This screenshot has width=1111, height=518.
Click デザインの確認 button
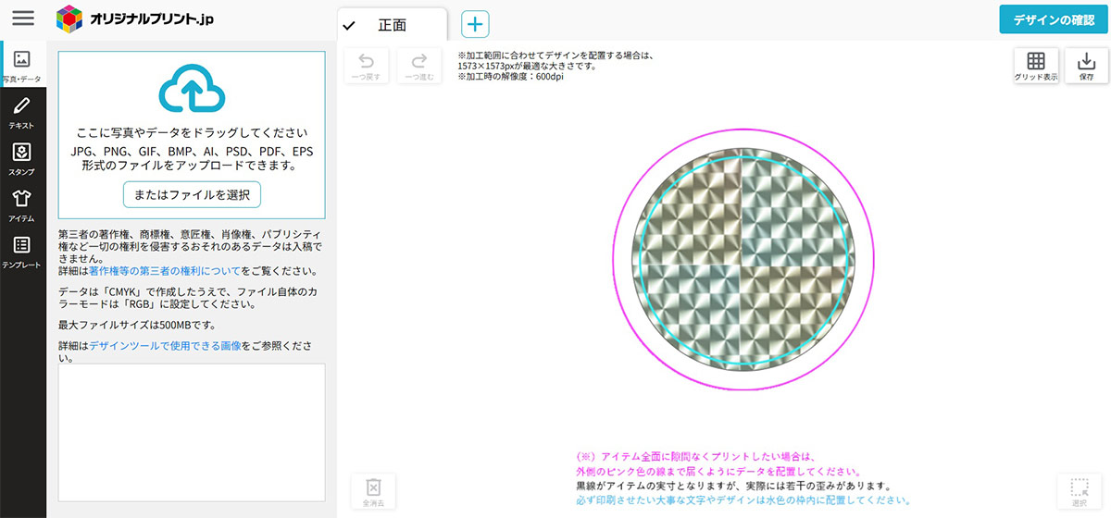(1054, 19)
